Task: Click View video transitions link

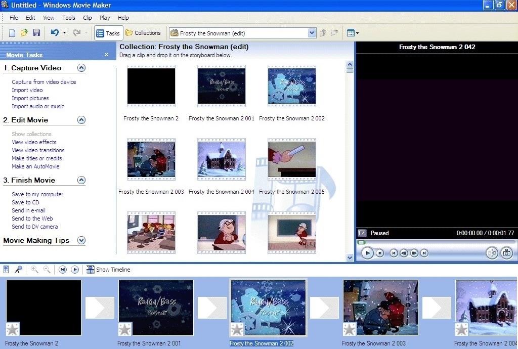Action: [x=38, y=150]
